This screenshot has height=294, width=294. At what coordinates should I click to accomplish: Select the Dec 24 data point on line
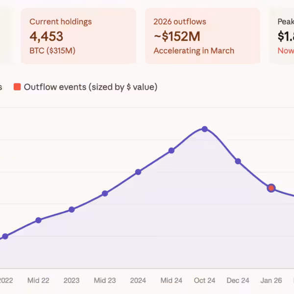point(238,161)
